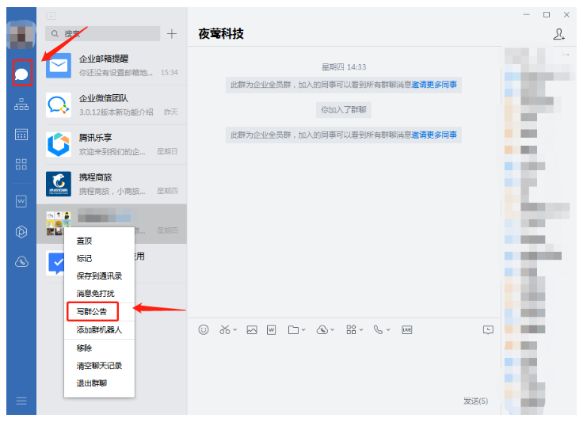Select 标记 in the context menu

(x=99, y=259)
